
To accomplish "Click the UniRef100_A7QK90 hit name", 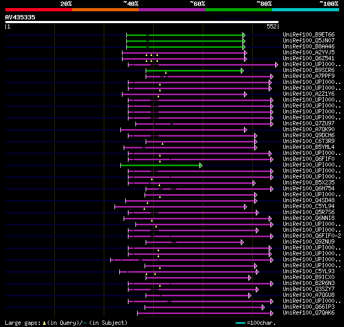I will point(309,130).
